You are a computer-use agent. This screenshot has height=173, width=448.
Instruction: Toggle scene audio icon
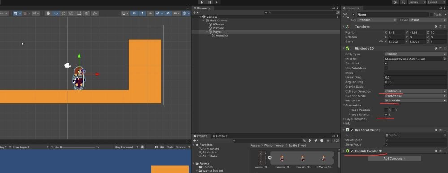click(150, 13)
